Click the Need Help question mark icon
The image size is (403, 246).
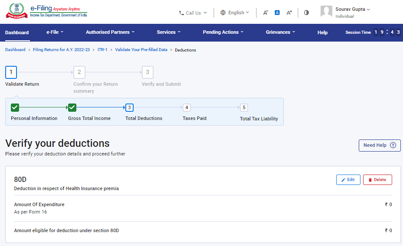[393, 145]
